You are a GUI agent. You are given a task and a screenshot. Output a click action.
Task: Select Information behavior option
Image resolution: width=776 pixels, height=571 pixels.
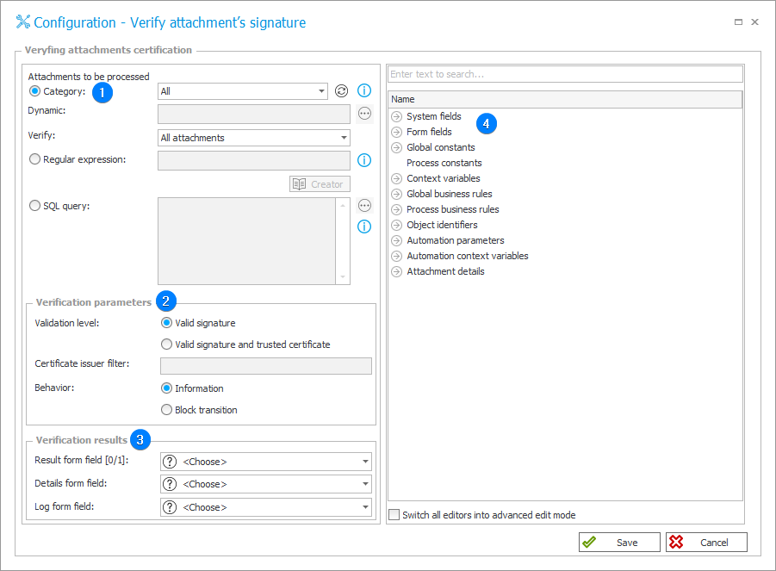pyautogui.click(x=167, y=388)
